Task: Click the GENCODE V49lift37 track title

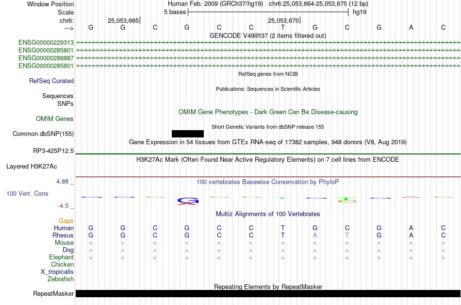Action: coord(268,36)
